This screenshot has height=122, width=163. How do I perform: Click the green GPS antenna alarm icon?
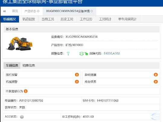coord(68,53)
